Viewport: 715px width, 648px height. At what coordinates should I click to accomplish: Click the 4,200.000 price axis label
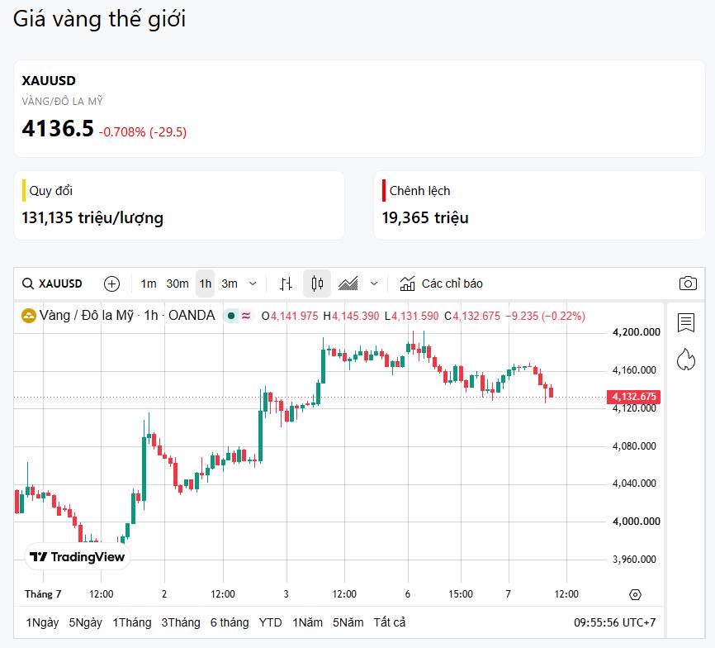coord(636,332)
